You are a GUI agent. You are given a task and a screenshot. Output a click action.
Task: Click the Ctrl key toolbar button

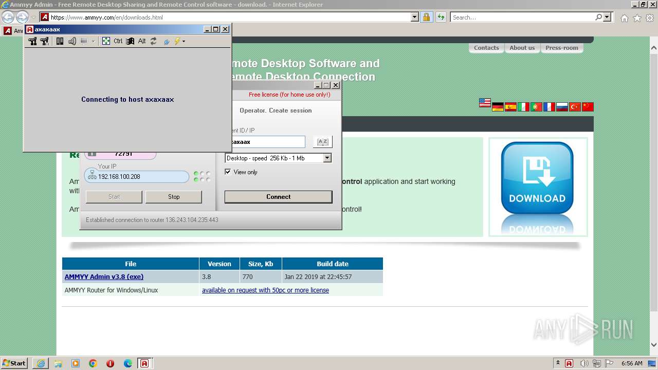118,41
